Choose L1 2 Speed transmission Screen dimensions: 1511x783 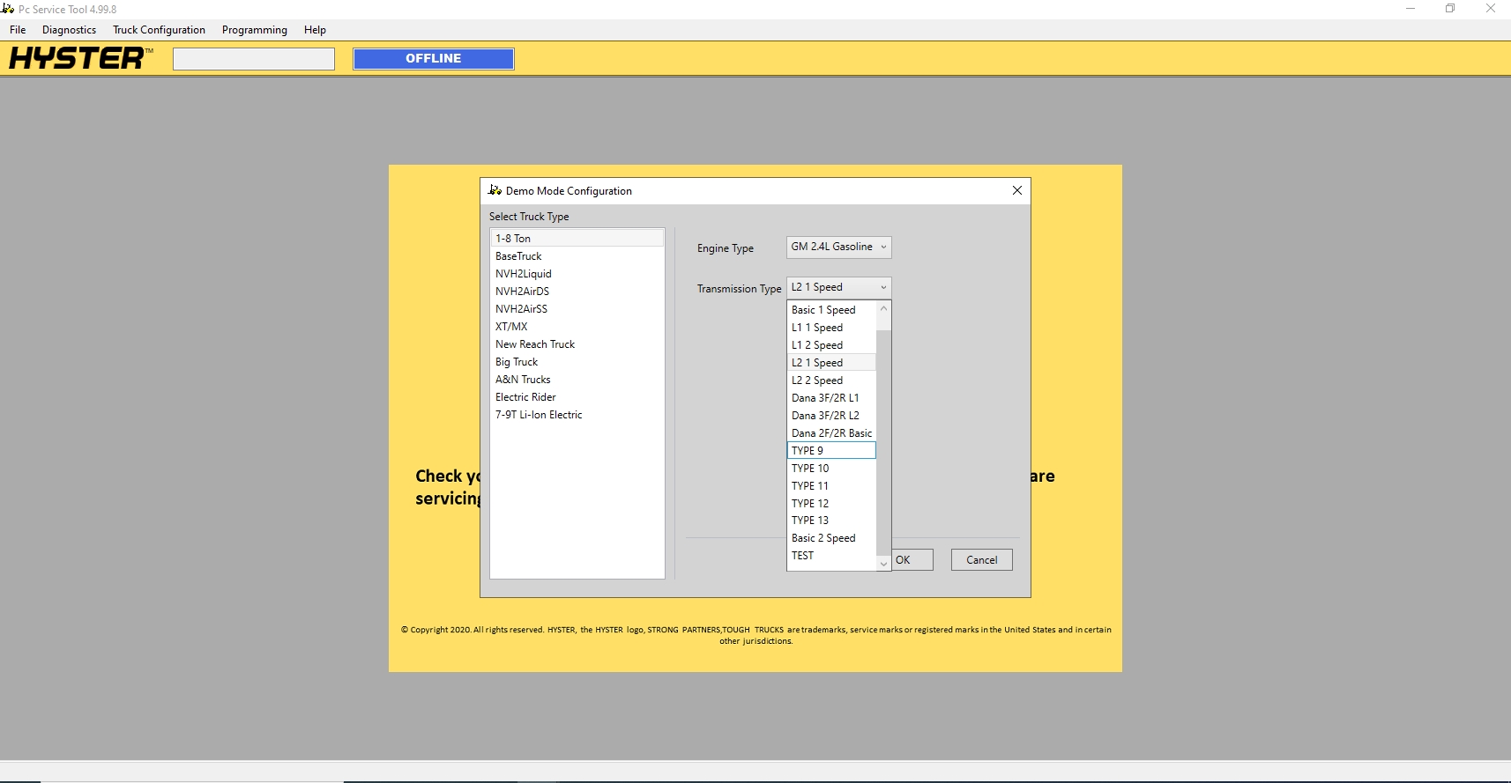click(831, 345)
